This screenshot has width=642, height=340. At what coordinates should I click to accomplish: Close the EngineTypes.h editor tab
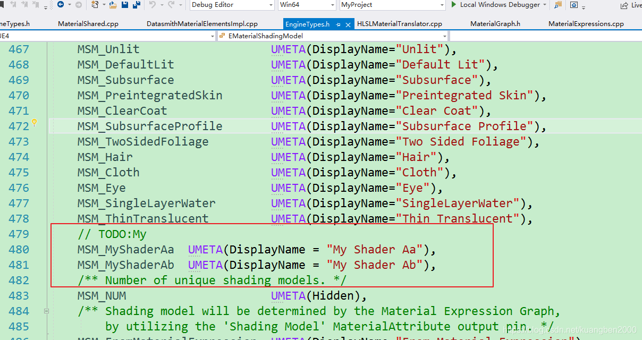[x=349, y=24]
